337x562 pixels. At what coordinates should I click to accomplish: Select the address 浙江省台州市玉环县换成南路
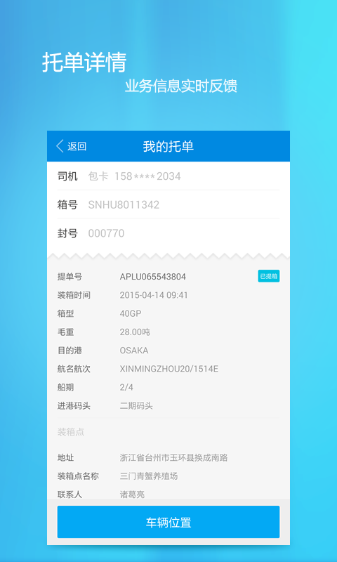173,458
